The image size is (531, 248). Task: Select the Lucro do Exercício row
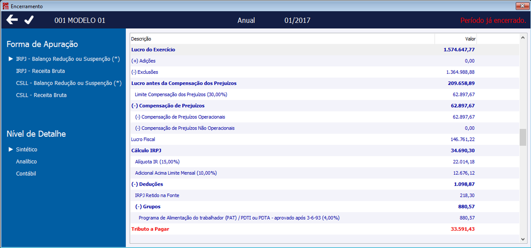point(324,50)
